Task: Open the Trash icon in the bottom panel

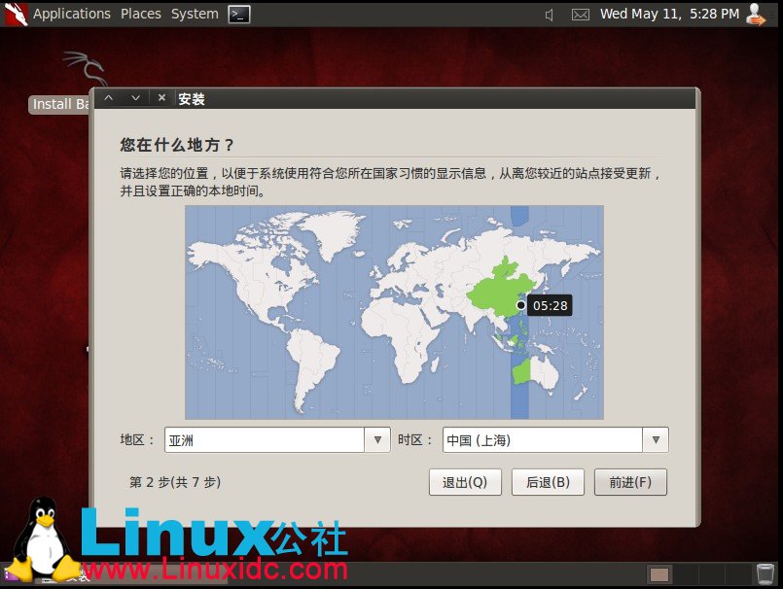Action: pos(765,573)
